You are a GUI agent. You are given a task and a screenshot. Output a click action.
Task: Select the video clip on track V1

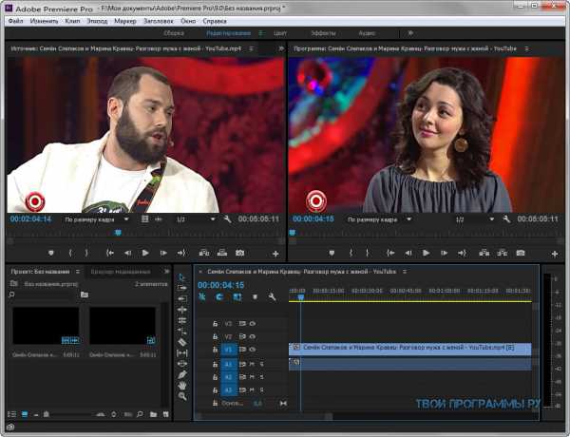tap(408, 349)
